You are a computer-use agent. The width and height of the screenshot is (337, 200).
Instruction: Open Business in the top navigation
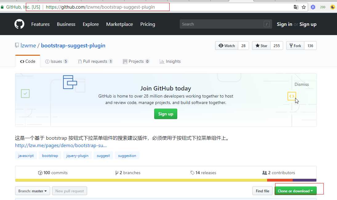point(66,24)
